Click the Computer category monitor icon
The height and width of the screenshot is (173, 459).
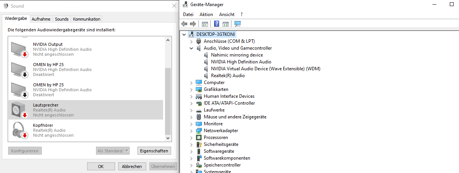tap(199, 82)
